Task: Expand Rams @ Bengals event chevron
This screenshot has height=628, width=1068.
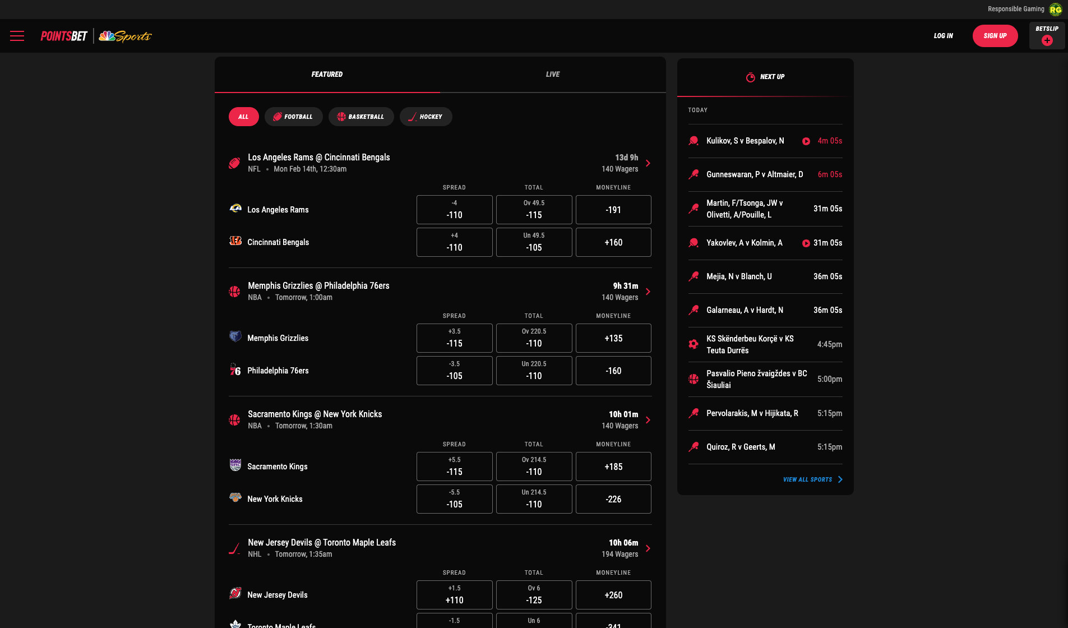Action: click(x=648, y=163)
